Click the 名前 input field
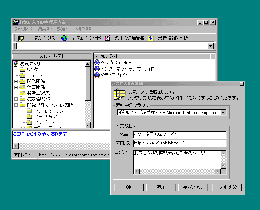Image resolution: width=260 pixels, height=210 pixels. click(180, 135)
